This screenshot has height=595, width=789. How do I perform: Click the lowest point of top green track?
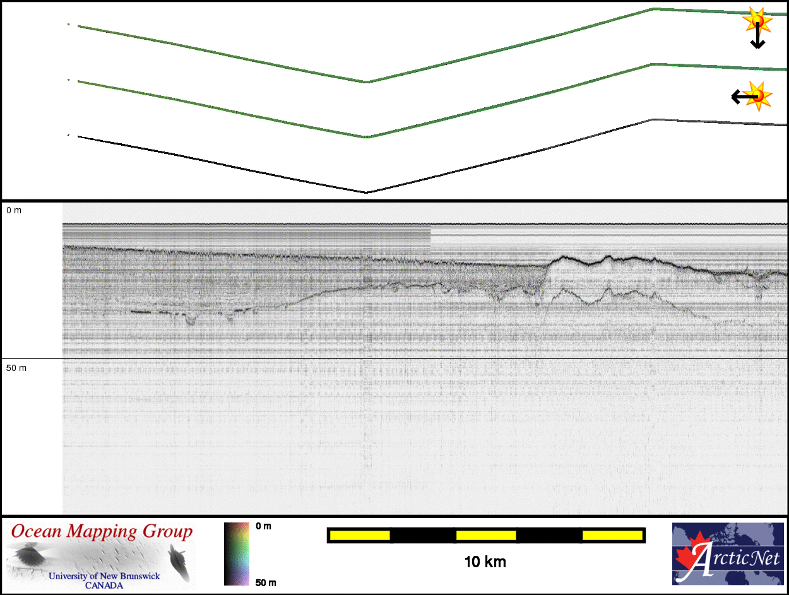[x=367, y=82]
